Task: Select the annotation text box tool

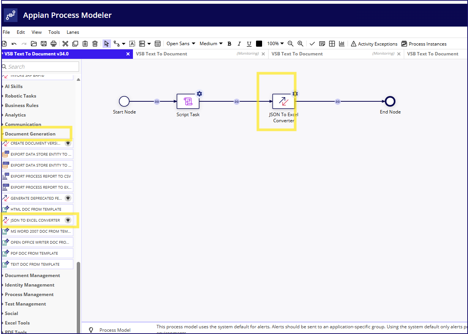Action: (x=132, y=44)
